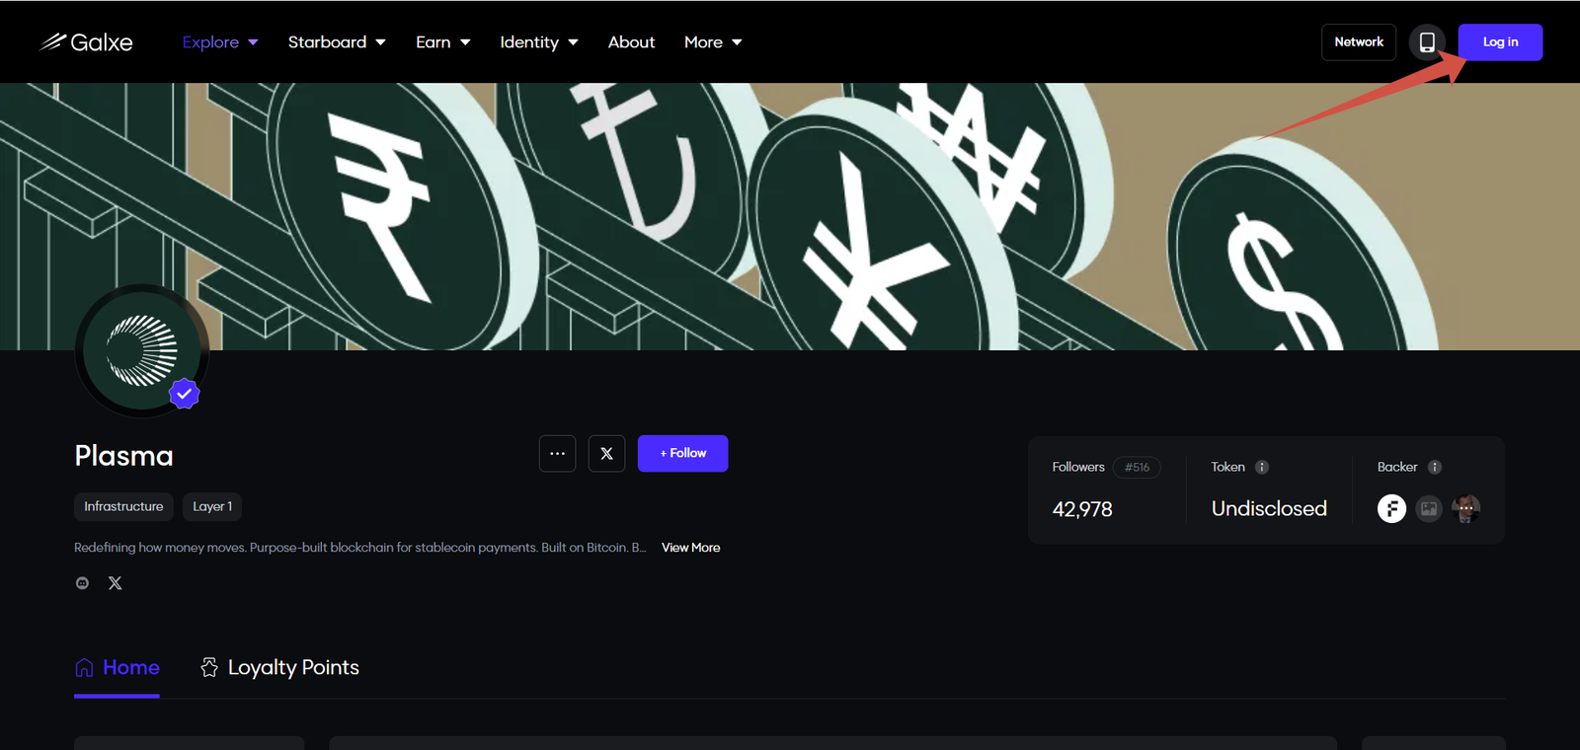Open Plasma's X profile icon under description

point(116,583)
